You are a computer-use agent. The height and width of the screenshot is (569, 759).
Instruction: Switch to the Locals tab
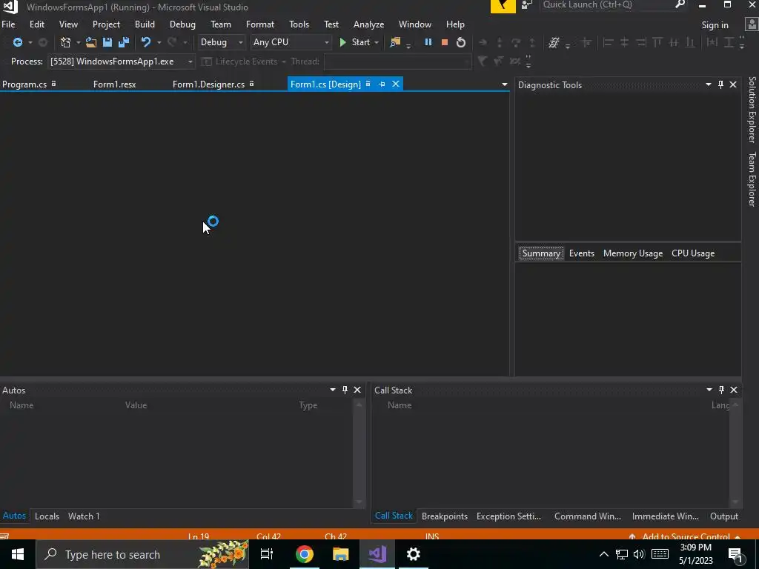47,516
